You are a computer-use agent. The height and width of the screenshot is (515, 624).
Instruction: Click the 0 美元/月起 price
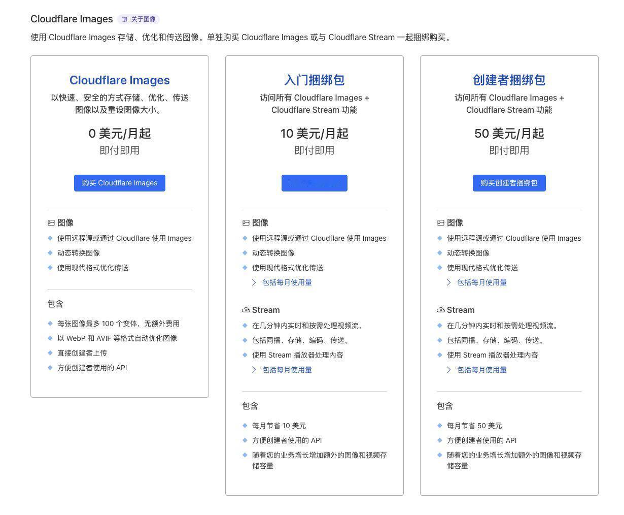[x=120, y=134]
